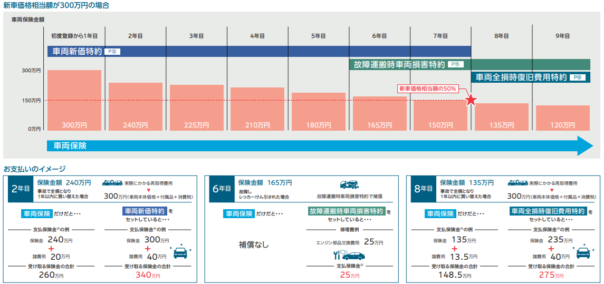The image size is (604, 284).
Task: Open page reference badge beside 車両新価特約 bar
Action: tap(112, 51)
